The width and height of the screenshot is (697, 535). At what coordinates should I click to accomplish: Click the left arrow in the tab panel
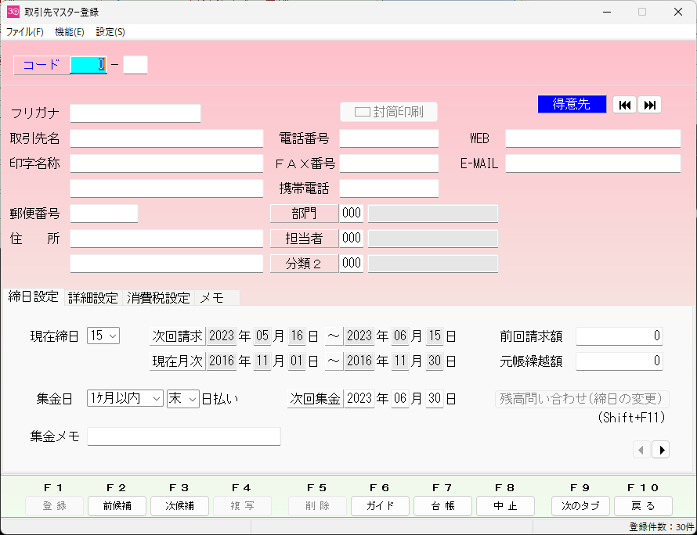pyautogui.click(x=641, y=450)
